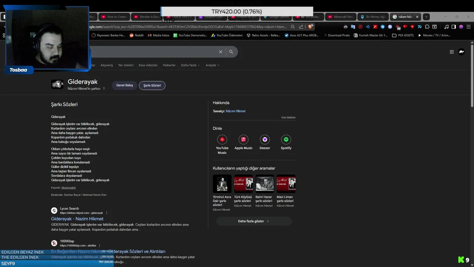Click the Giderayak album thumbnail
Image resolution: width=474 pixels, height=267 pixels.
pyautogui.click(x=57, y=84)
